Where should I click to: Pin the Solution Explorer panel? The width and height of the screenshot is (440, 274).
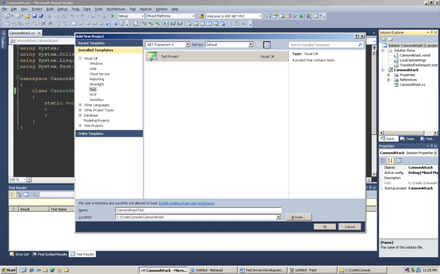pos(432,32)
